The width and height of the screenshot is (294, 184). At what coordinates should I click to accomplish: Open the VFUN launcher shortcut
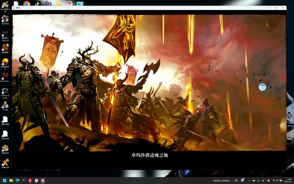tap(5, 106)
